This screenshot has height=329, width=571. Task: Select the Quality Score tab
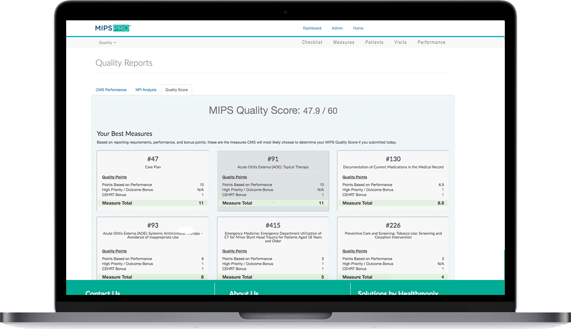[x=176, y=90]
